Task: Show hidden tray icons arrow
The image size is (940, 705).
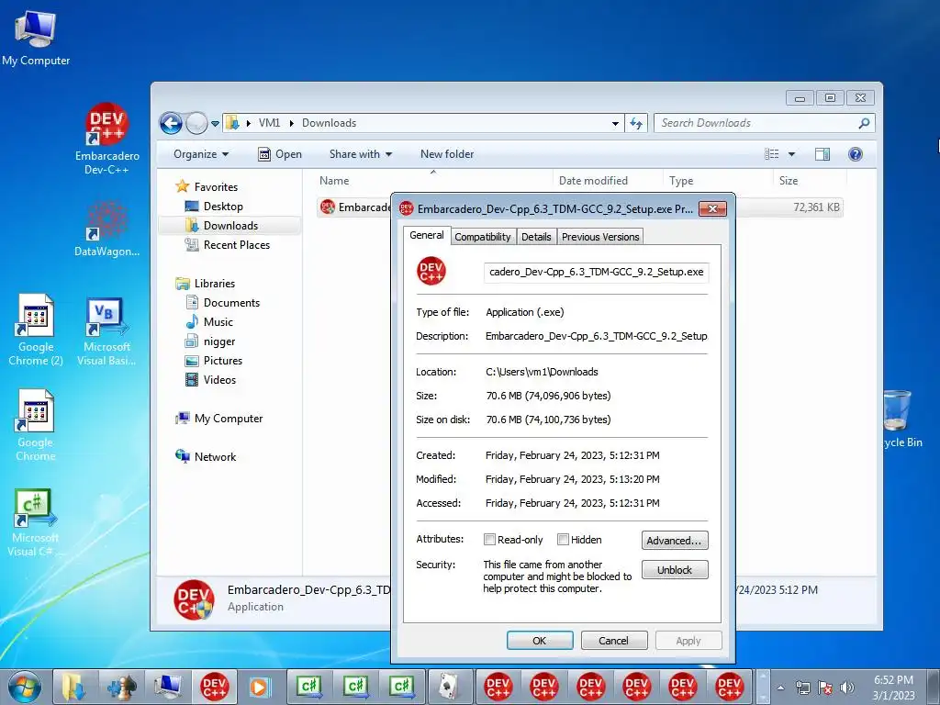Action: [x=780, y=688]
